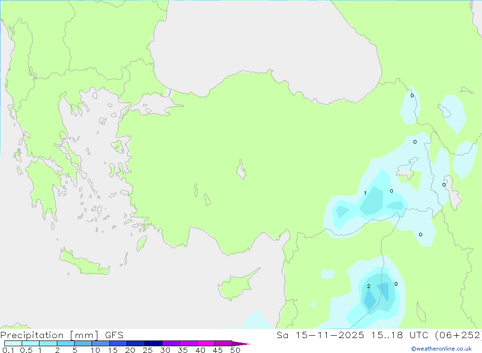Pick the 45–50 mm legend swatch

(x=224, y=343)
